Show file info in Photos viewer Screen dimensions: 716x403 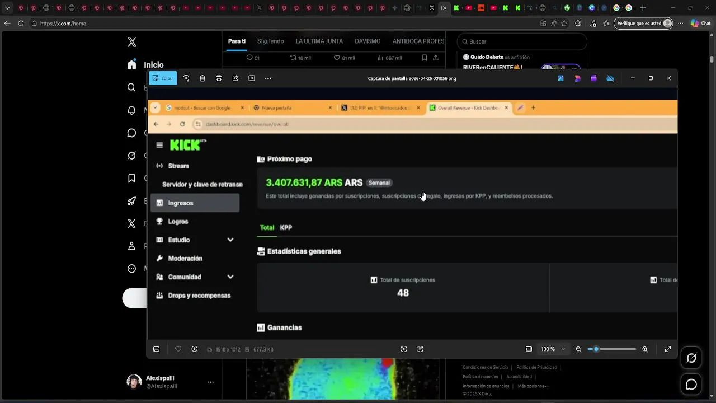pos(194,349)
